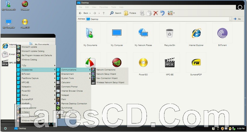Open Network Connections
Screen dimensions: 247x132
tap(110, 70)
